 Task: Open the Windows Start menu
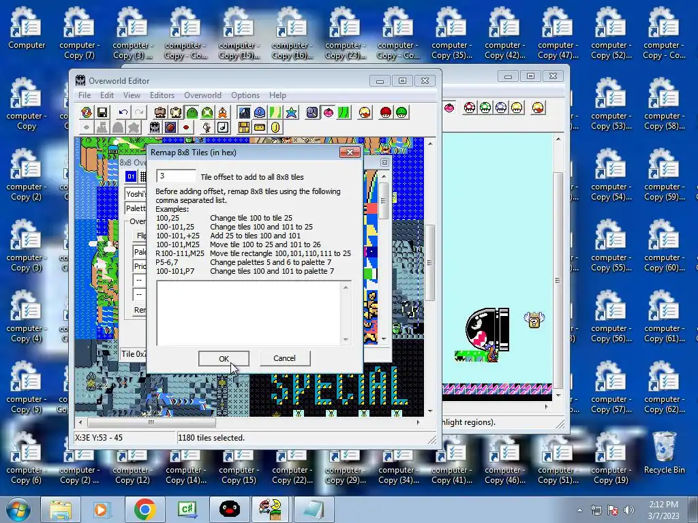[x=17, y=509]
